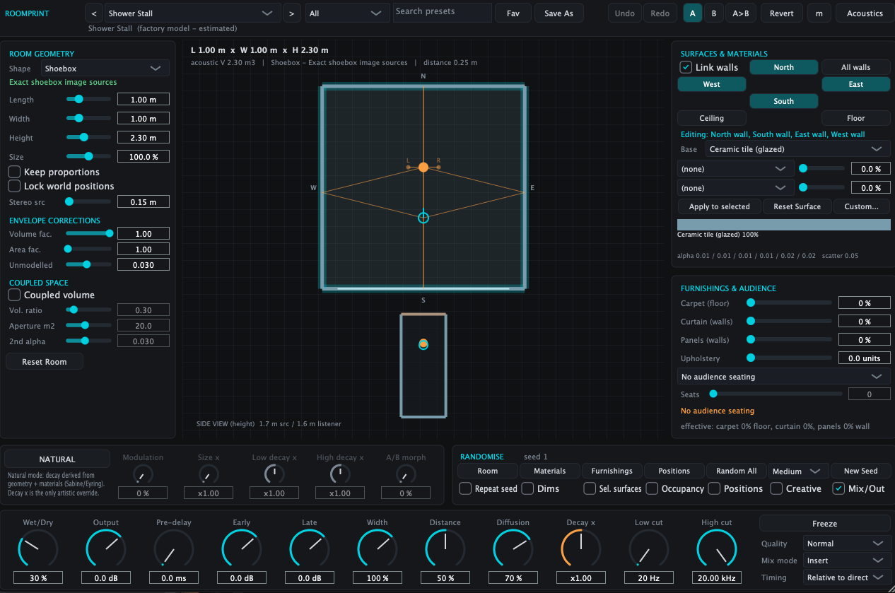
Task: Uncheck Link walls checkbox
Action: pyautogui.click(x=686, y=67)
